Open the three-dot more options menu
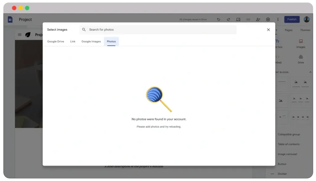The width and height of the screenshot is (316, 181). [x=278, y=19]
